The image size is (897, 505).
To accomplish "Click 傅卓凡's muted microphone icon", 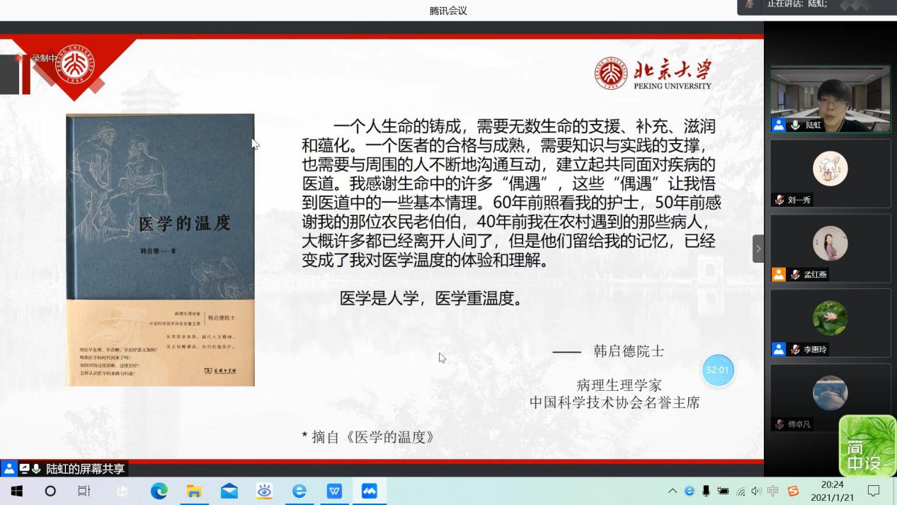I will point(779,424).
